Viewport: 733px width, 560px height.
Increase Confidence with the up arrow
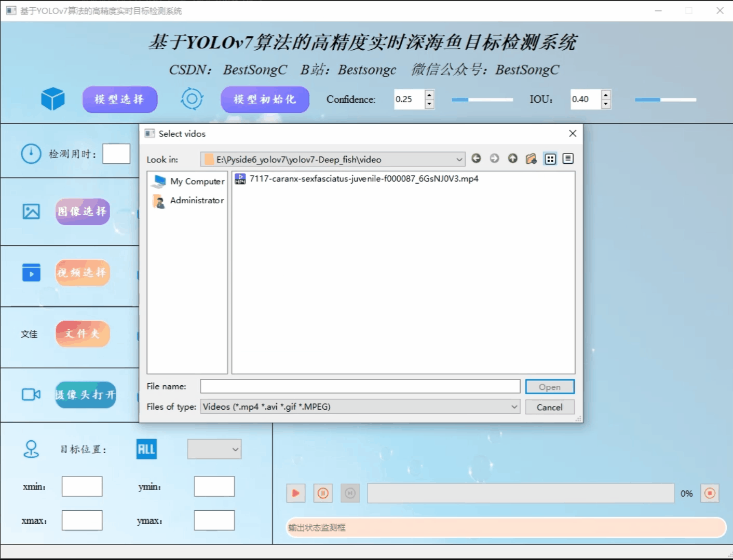coord(429,94)
